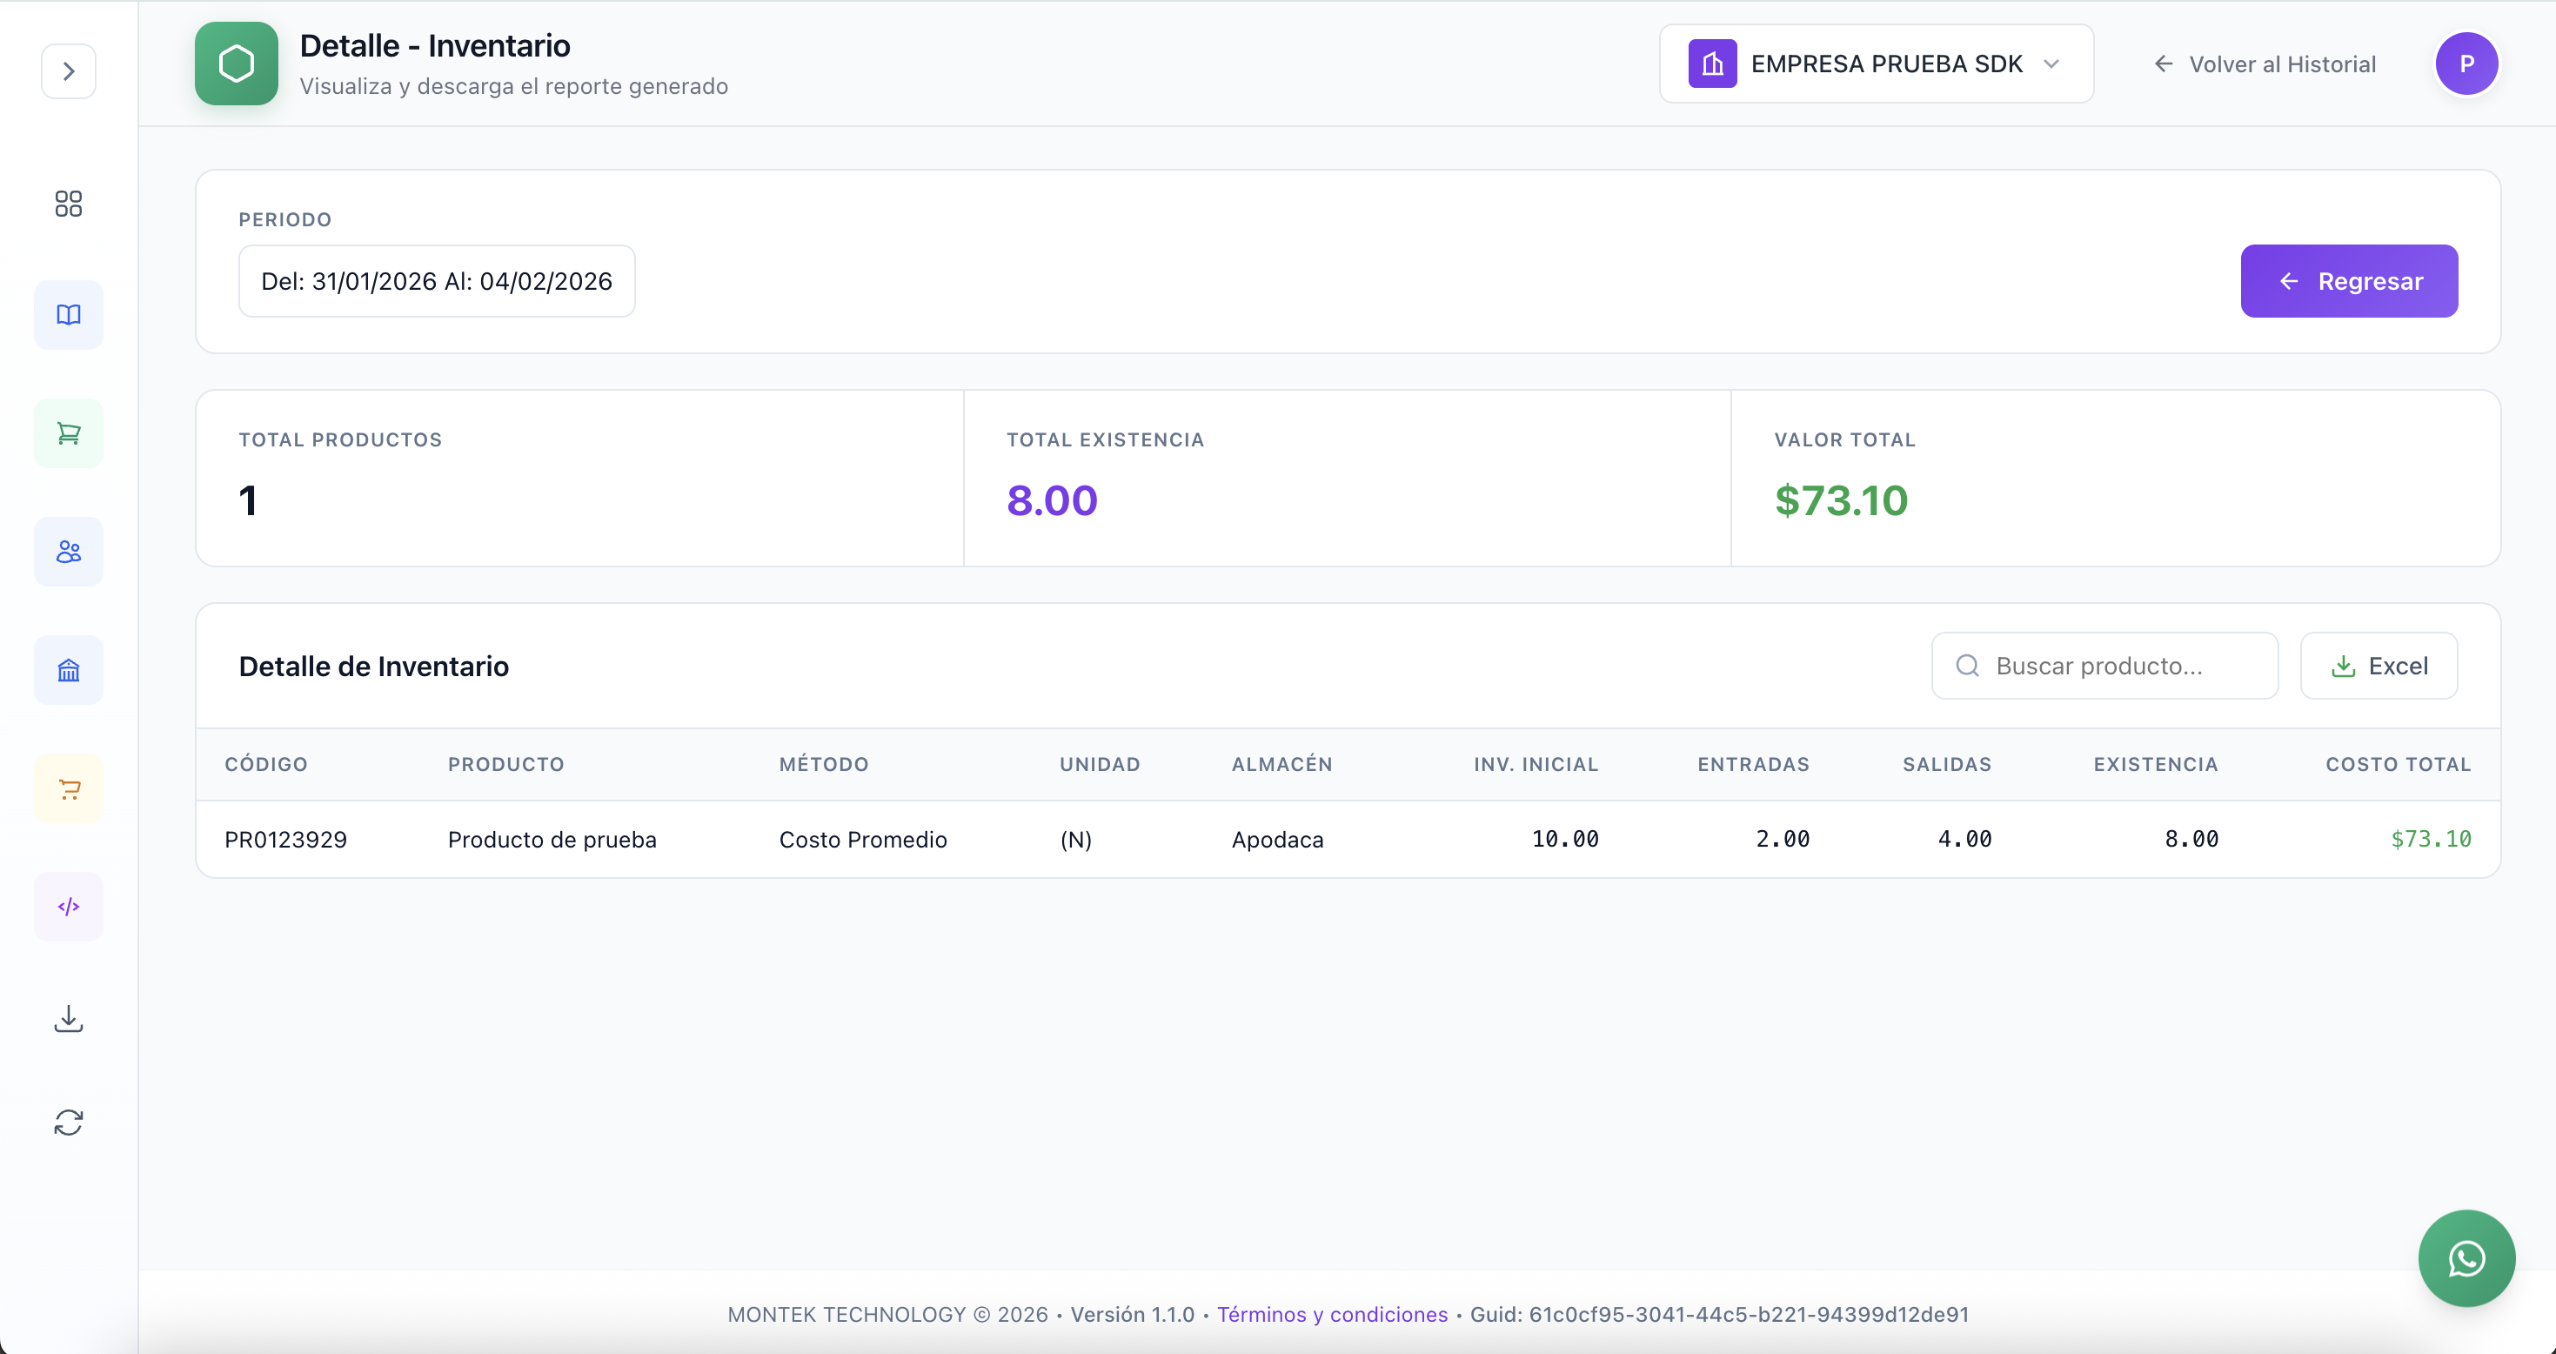Screen dimensions: 2556x1354
Task: Export table with Excel button
Action: (x=2379, y=666)
